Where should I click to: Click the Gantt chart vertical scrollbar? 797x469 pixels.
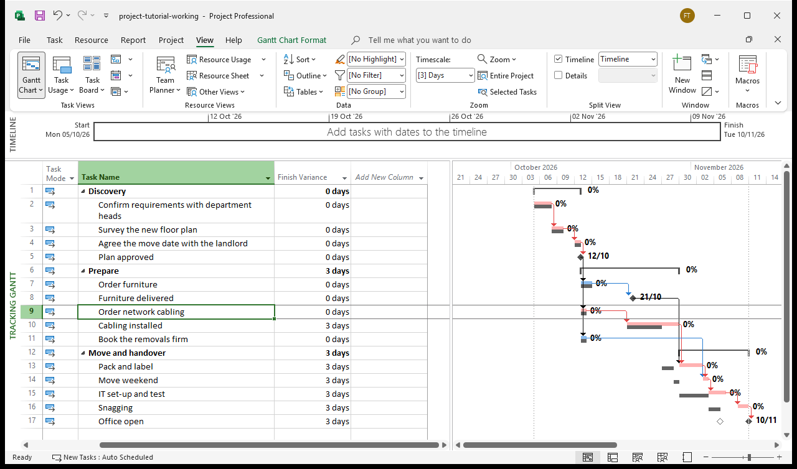point(786,286)
